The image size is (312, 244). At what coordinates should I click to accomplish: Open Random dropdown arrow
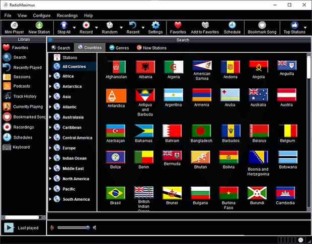[121, 28]
